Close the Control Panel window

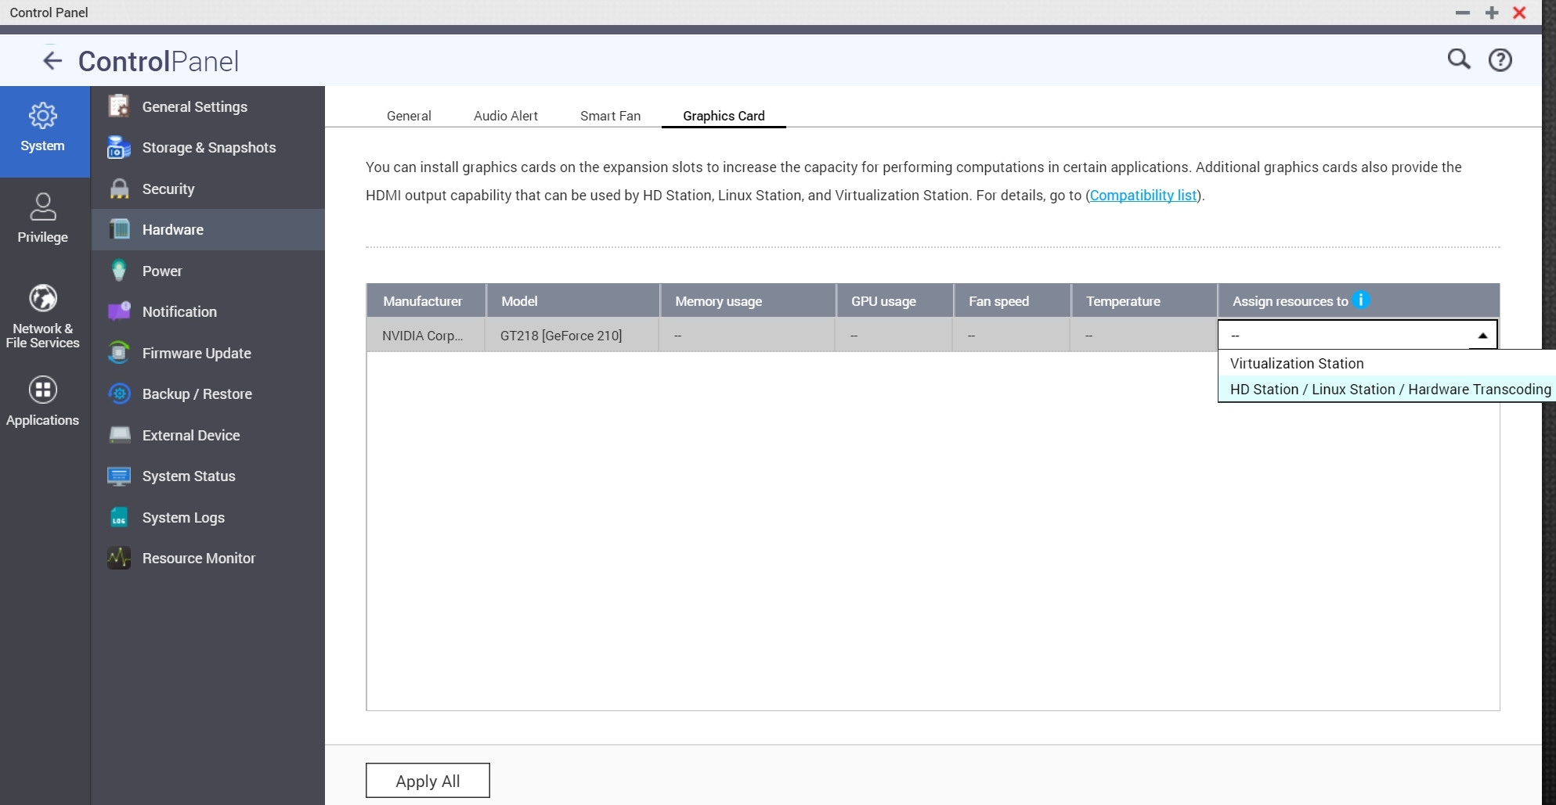click(1519, 13)
